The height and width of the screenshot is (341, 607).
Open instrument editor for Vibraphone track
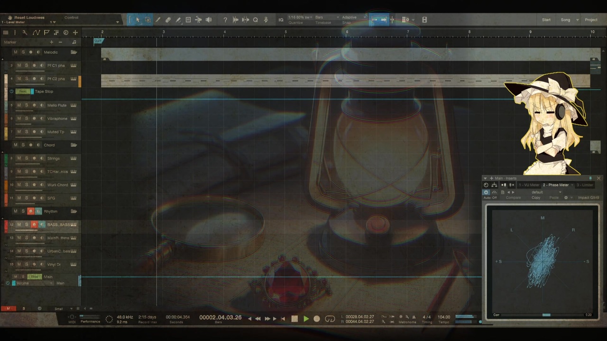click(x=74, y=118)
